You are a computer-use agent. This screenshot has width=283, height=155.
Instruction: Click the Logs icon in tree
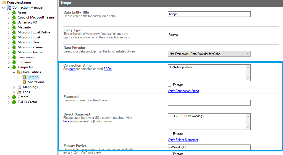click(x=19, y=92)
